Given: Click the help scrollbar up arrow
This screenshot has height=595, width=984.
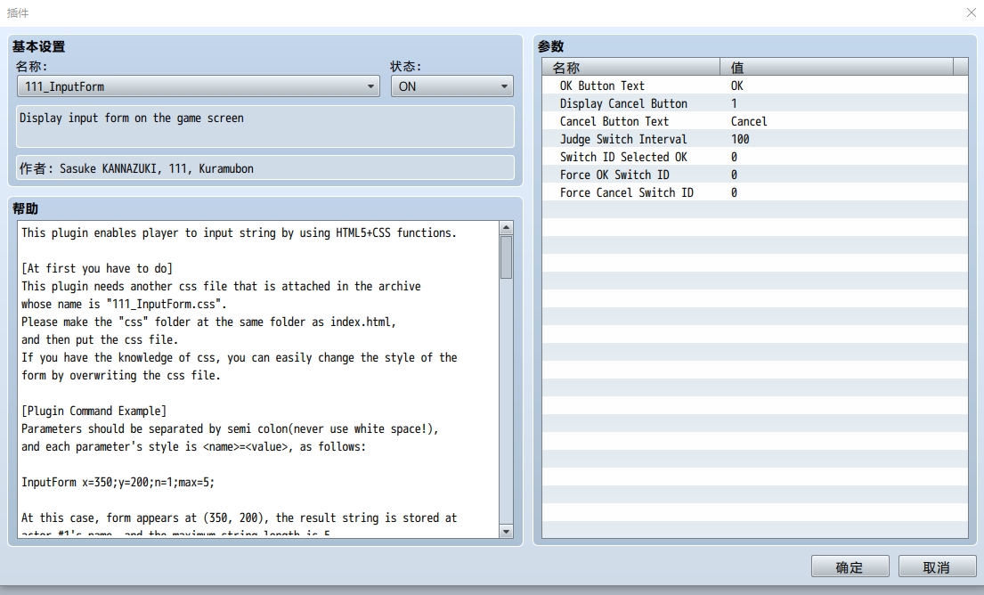Looking at the screenshot, I should pyautogui.click(x=506, y=227).
